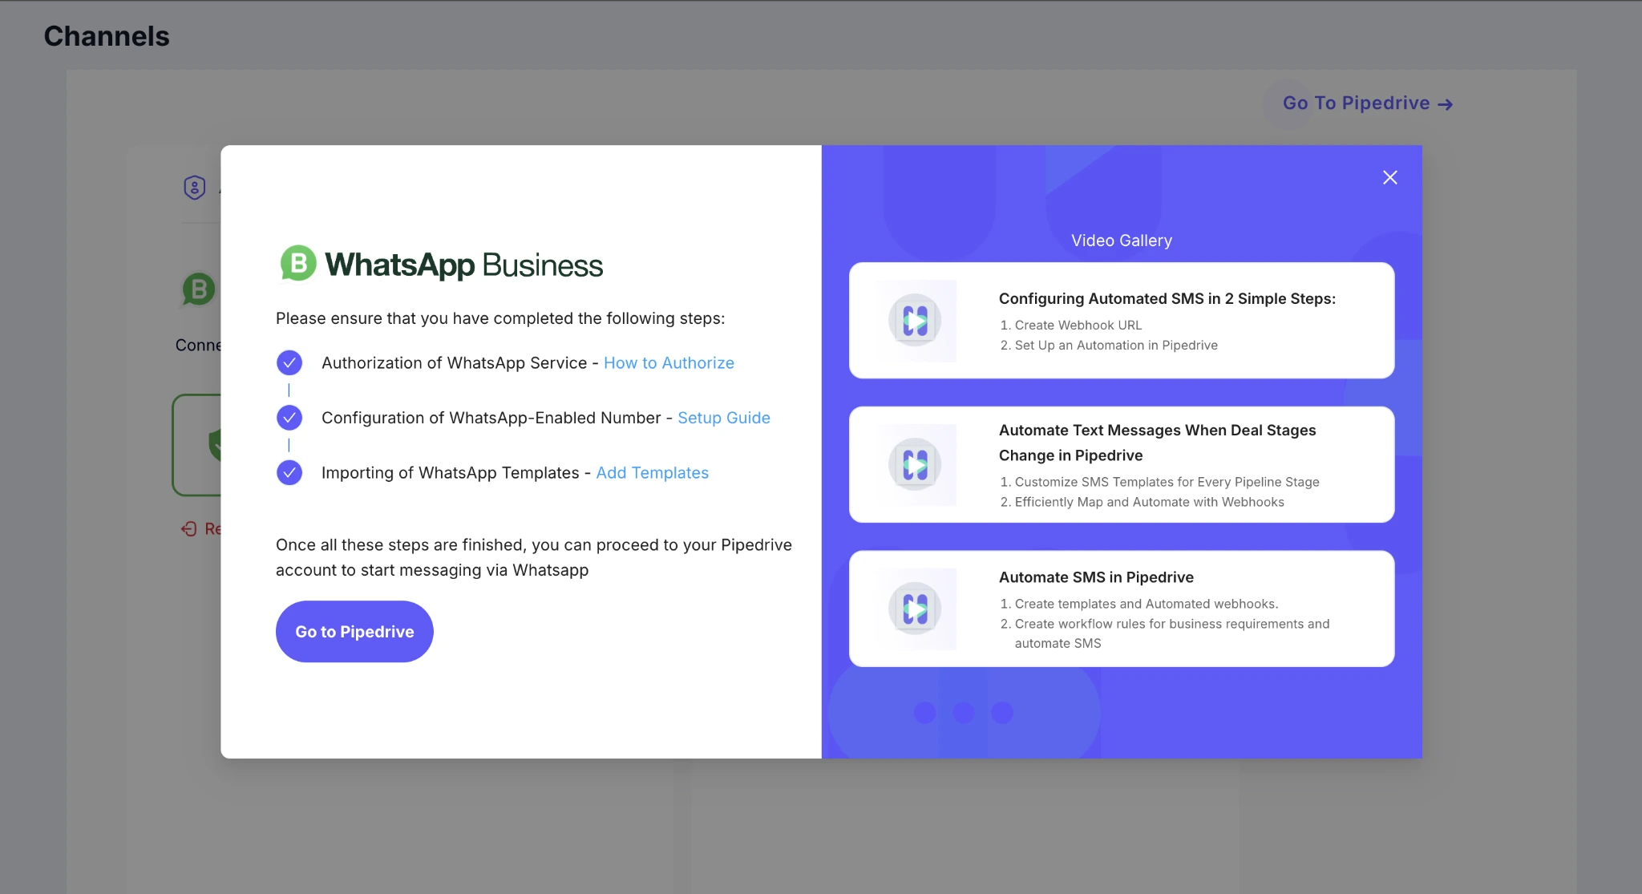Open the Add Templates link
This screenshot has width=1642, height=894.
(652, 472)
